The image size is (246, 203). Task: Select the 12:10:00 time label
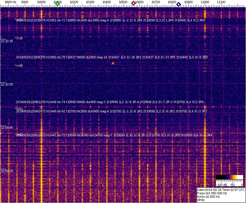(x=7, y=84)
